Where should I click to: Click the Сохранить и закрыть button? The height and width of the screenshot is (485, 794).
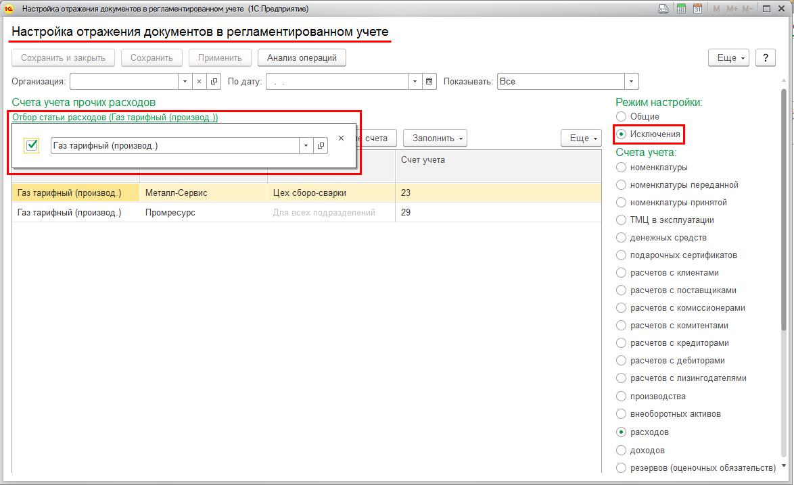click(x=64, y=57)
